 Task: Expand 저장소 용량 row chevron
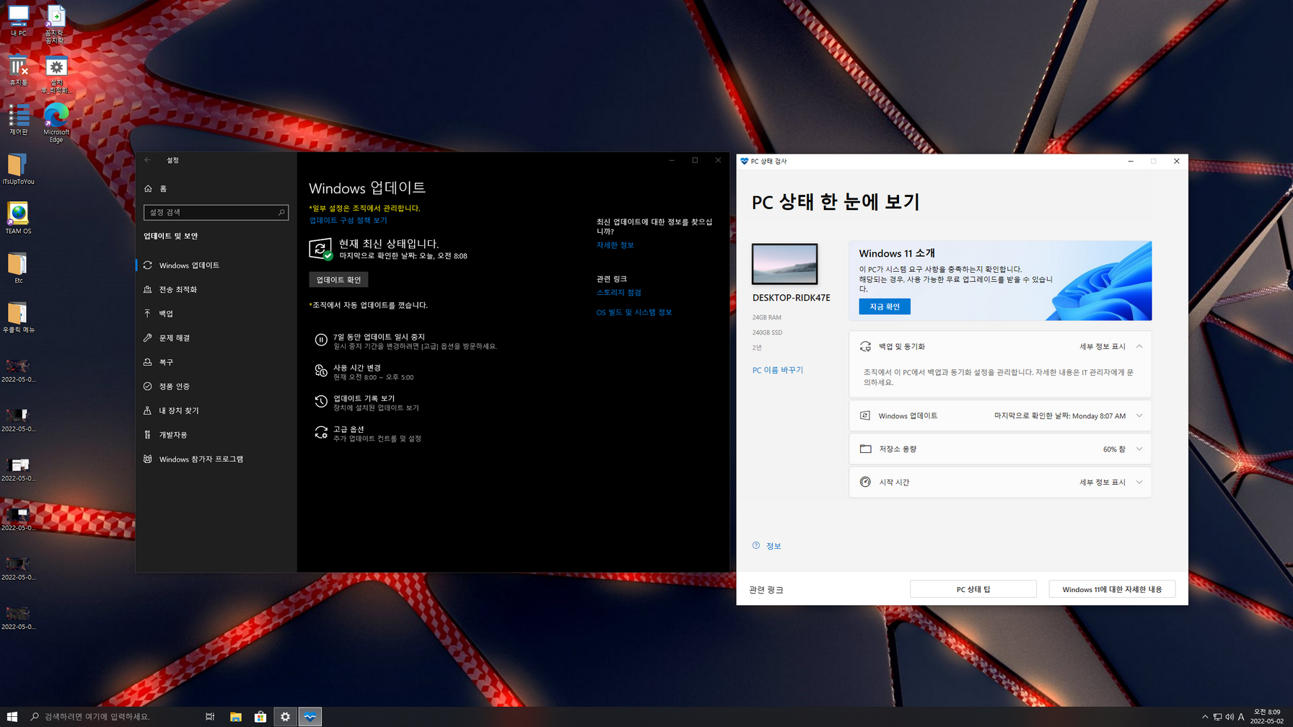point(1139,449)
